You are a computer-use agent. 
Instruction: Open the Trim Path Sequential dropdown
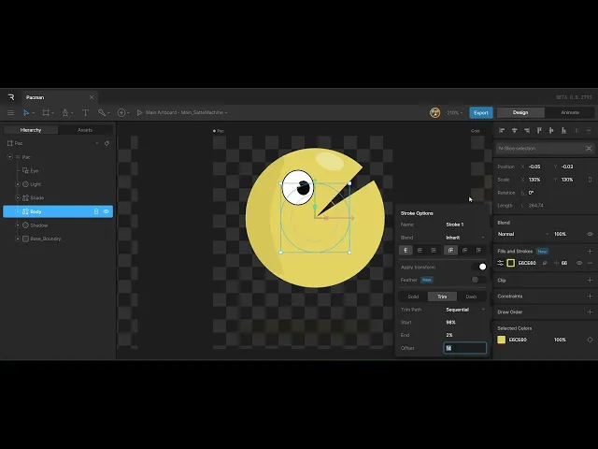coord(465,310)
